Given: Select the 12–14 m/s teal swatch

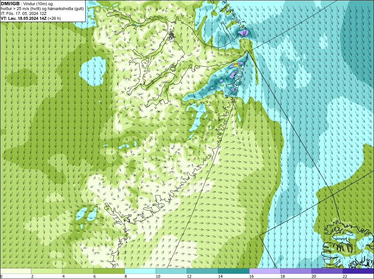Looking at the screenshot, I should pyautogui.click(x=202, y=271).
